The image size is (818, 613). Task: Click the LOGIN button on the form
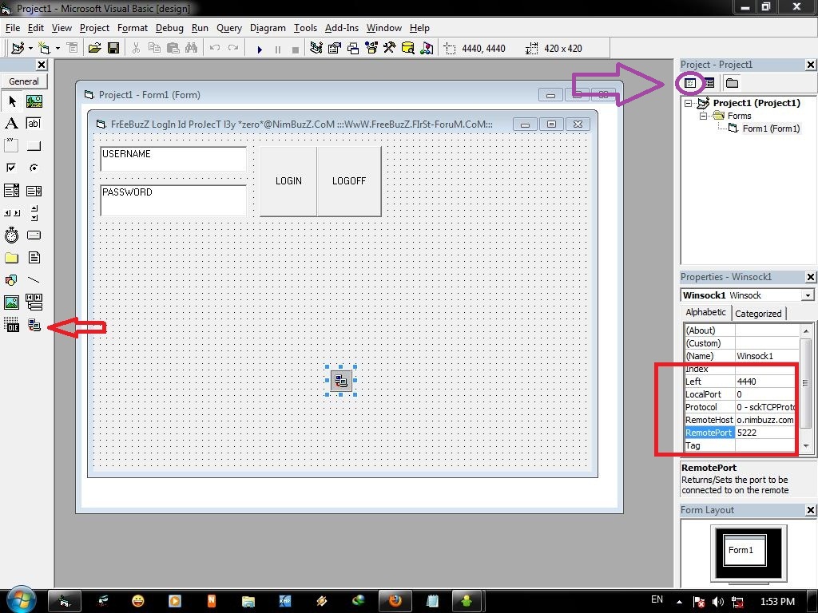[288, 181]
